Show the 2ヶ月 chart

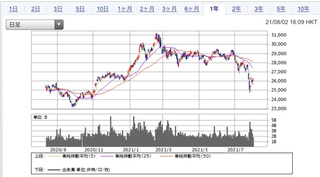point(147,9)
